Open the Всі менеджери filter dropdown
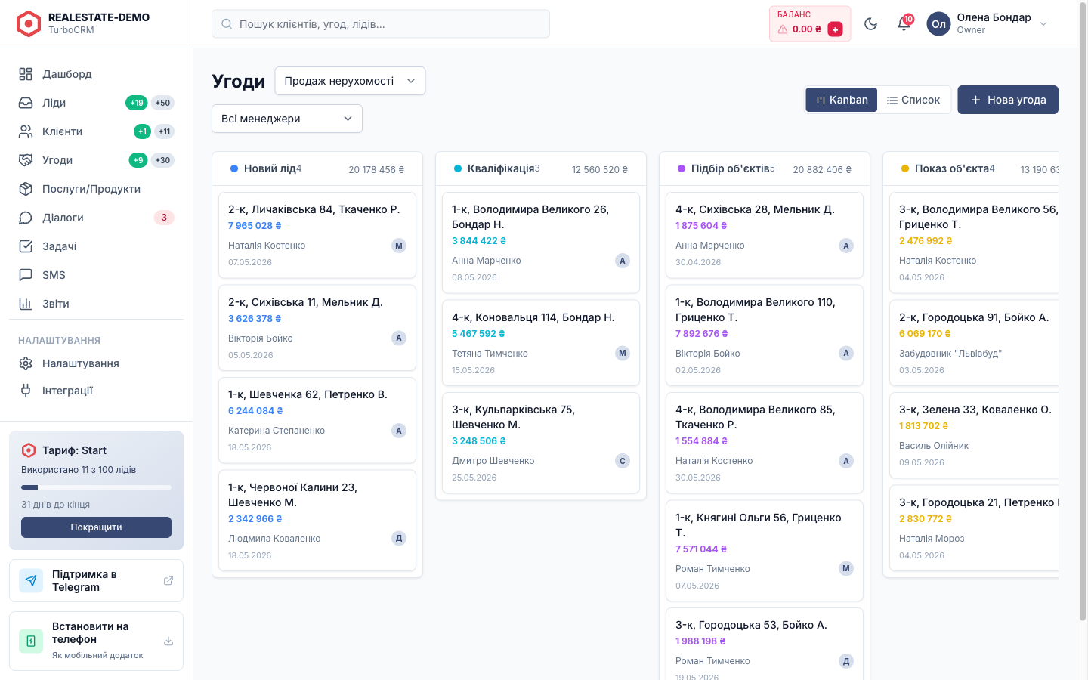The width and height of the screenshot is (1088, 680). [x=287, y=119]
